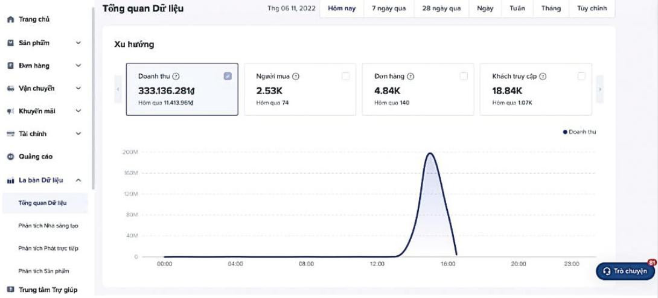Tick the Đơn hàng metric checkbox

pos(464,76)
